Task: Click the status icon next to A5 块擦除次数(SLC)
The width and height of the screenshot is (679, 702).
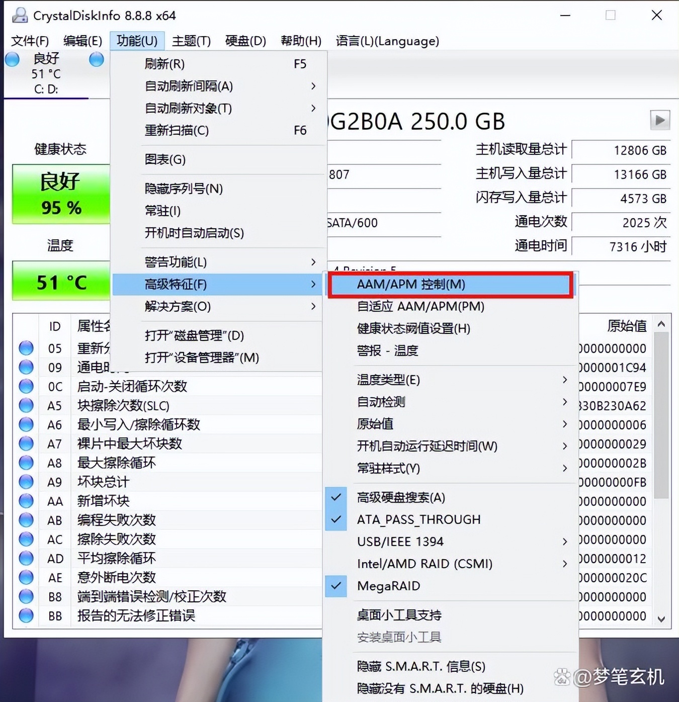Action: tap(26, 405)
